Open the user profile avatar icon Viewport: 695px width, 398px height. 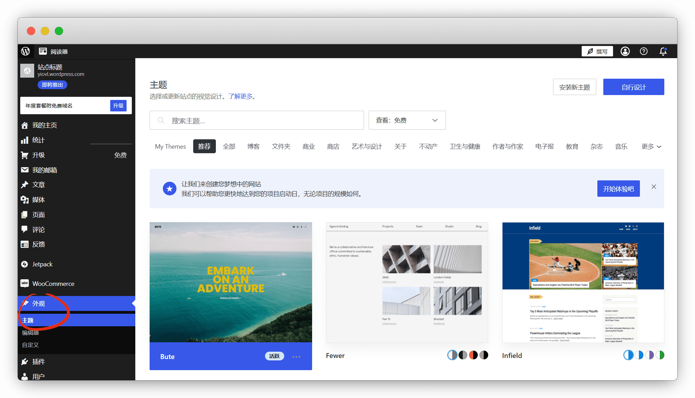(x=625, y=51)
